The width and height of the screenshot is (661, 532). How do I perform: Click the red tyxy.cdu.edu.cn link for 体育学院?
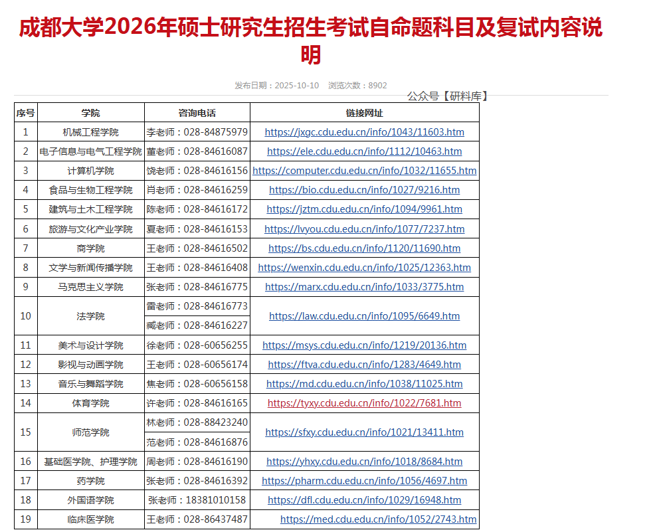pos(364,403)
